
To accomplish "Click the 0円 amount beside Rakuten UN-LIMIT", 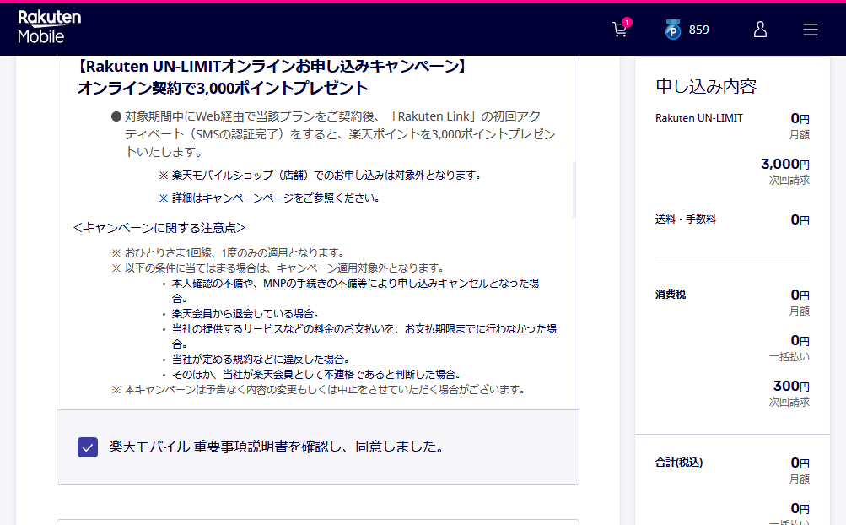I will tap(800, 118).
